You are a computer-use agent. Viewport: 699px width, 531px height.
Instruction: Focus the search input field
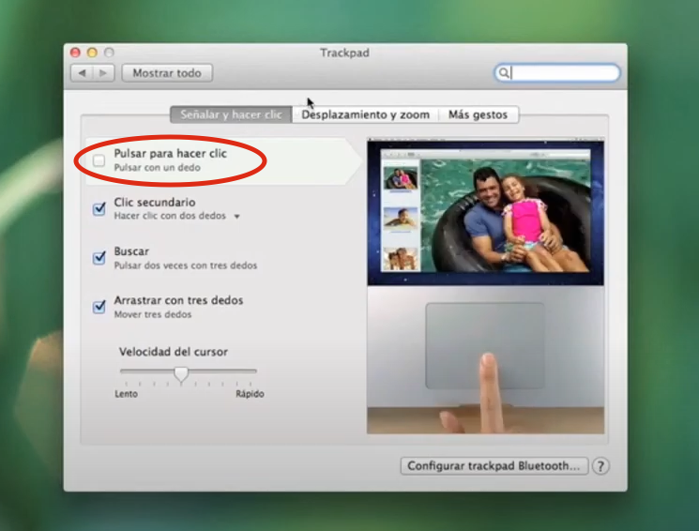coord(563,73)
